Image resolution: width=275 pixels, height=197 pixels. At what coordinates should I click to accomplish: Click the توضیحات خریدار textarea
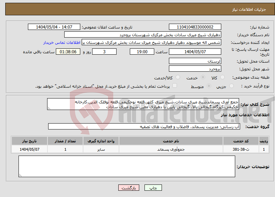[127, 166]
